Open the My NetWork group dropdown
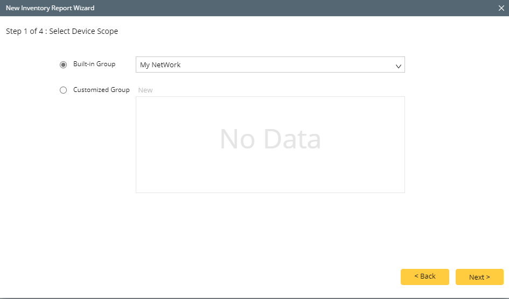The width and height of the screenshot is (509, 299). point(270,65)
